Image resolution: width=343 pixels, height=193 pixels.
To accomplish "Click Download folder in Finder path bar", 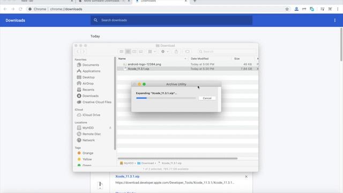I will (x=145, y=163).
